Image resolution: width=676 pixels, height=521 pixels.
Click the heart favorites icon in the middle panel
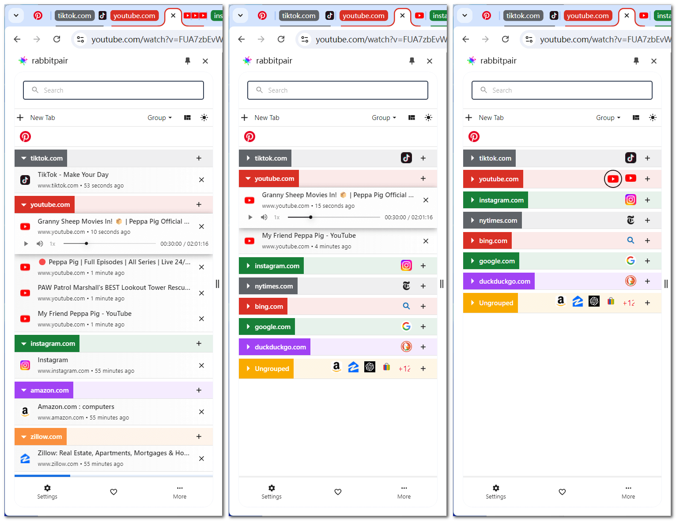(x=338, y=492)
